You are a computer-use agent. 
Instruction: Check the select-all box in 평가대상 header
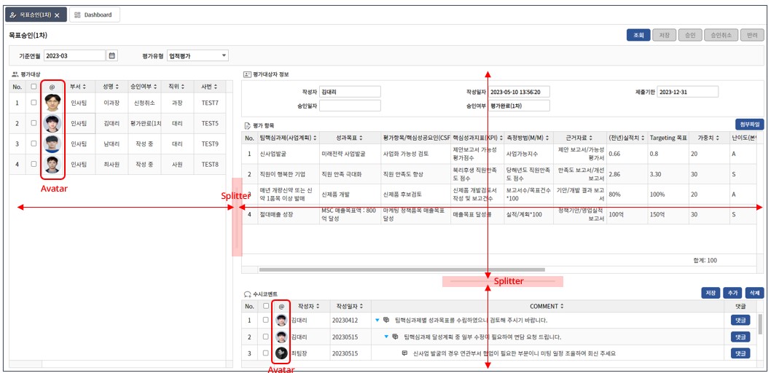(x=34, y=86)
